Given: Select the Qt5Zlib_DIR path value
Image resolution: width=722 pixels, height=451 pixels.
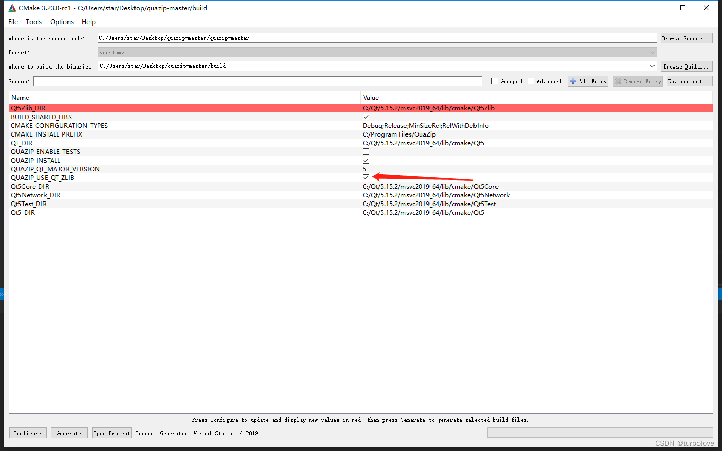Looking at the screenshot, I should pos(428,108).
